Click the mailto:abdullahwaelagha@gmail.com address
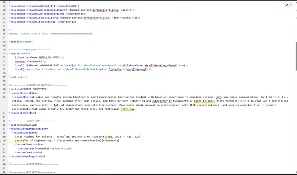297x175 pixels. click(98, 66)
